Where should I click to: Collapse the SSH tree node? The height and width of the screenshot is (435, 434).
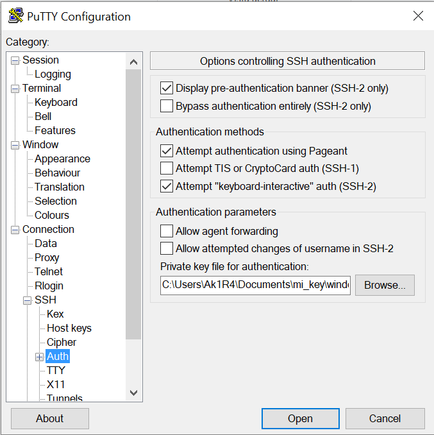point(27,300)
